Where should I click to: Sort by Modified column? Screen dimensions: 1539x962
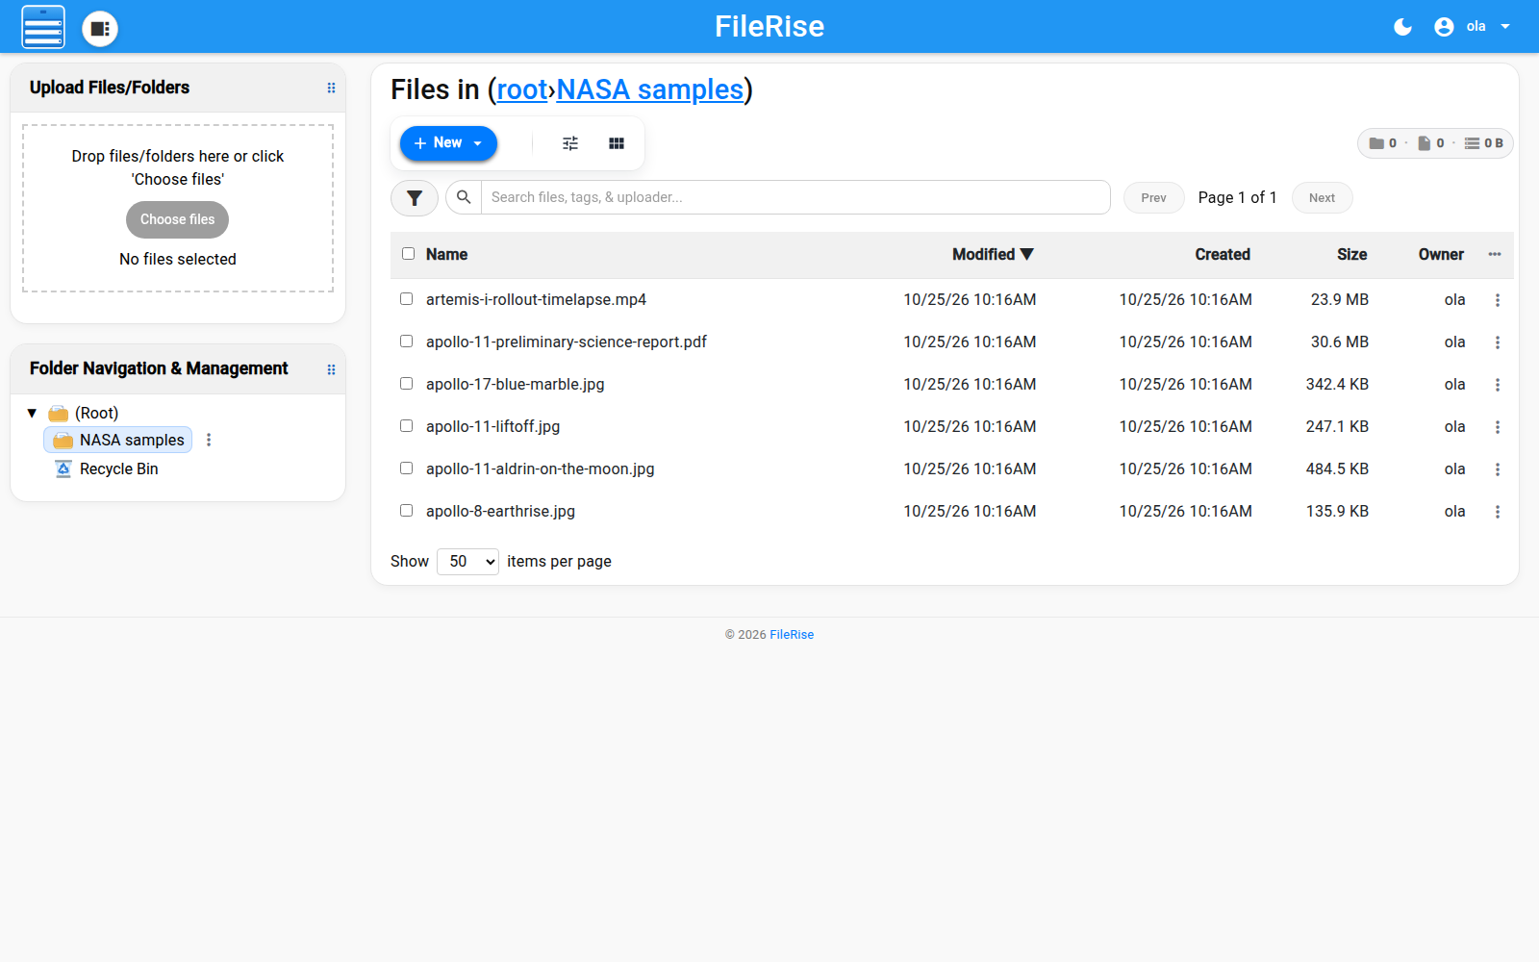[993, 254]
